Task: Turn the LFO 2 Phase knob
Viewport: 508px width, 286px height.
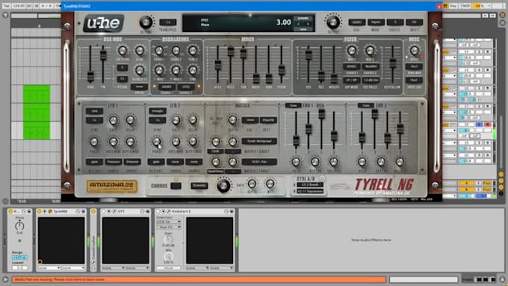Action: pyautogui.click(x=156, y=142)
